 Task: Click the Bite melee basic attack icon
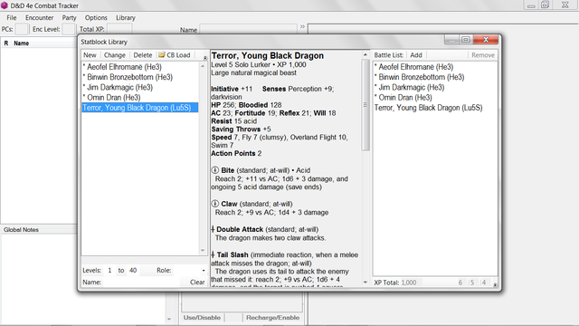click(x=215, y=170)
